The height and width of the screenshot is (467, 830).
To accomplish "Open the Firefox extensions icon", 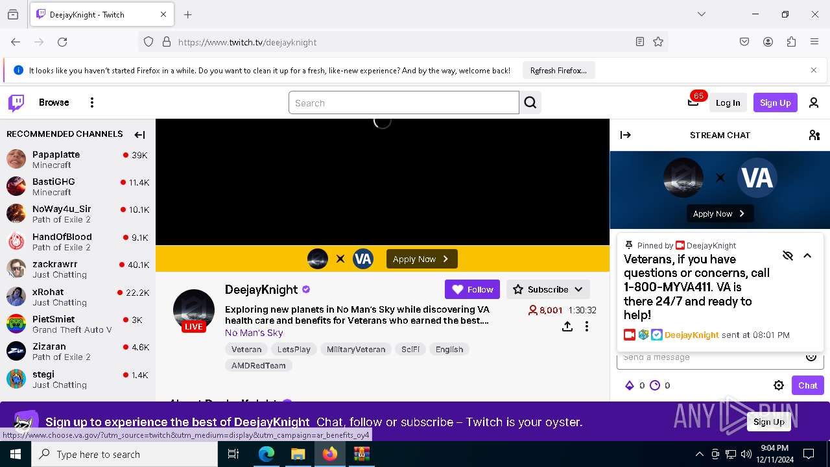I will tap(791, 42).
